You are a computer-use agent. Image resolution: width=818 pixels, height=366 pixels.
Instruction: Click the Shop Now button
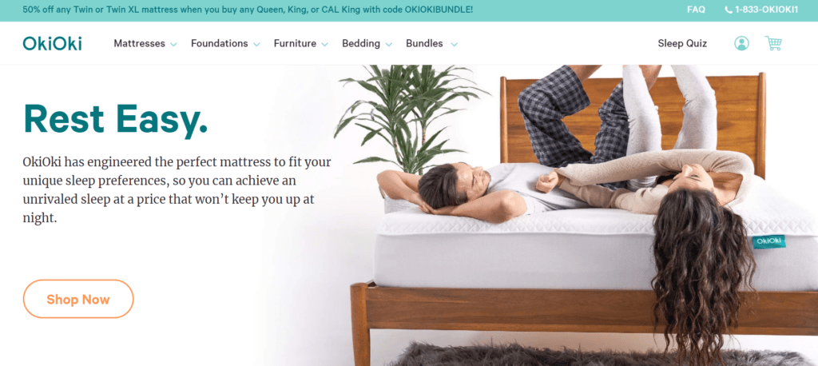(78, 299)
